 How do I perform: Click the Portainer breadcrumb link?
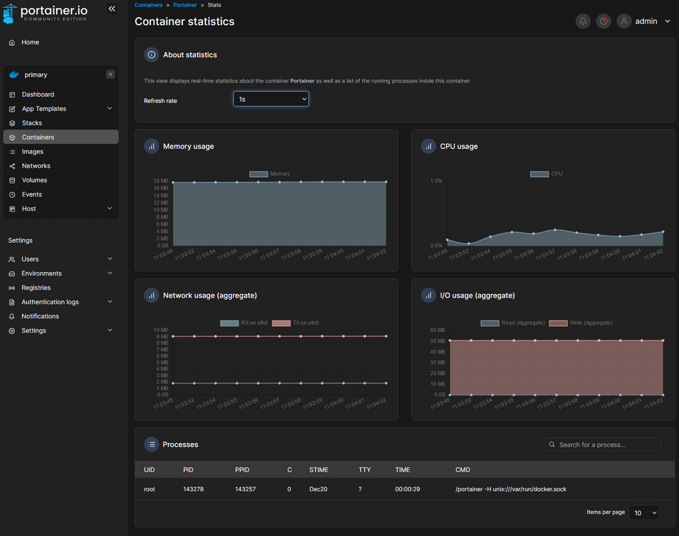[185, 5]
